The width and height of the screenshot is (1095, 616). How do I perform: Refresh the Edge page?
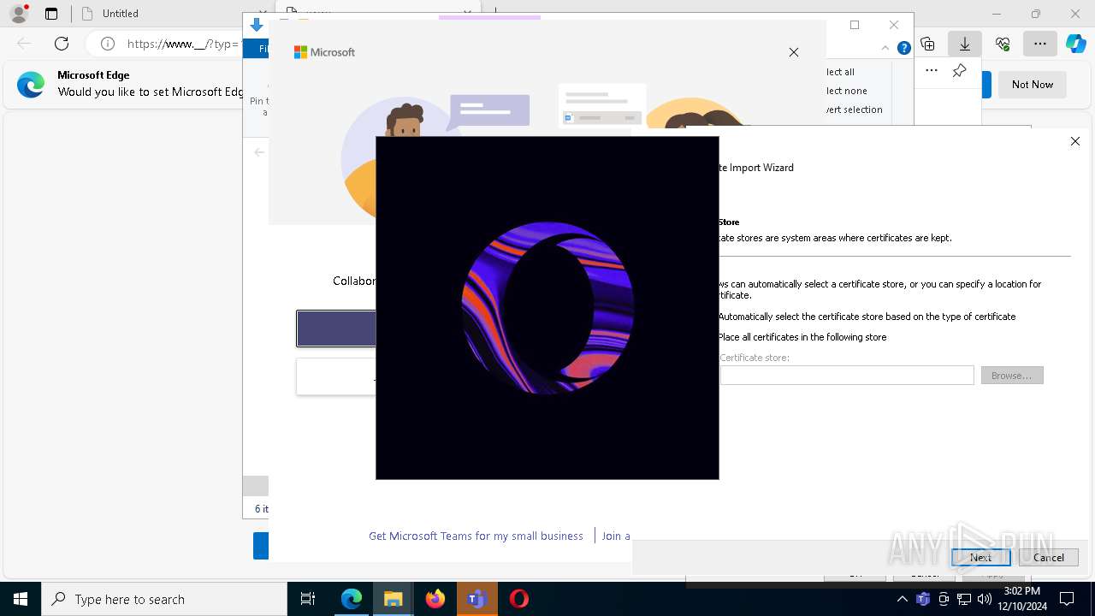62,44
